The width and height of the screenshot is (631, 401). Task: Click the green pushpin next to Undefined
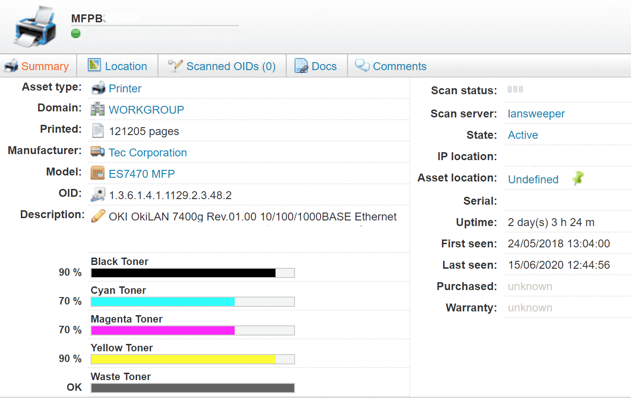click(x=578, y=179)
